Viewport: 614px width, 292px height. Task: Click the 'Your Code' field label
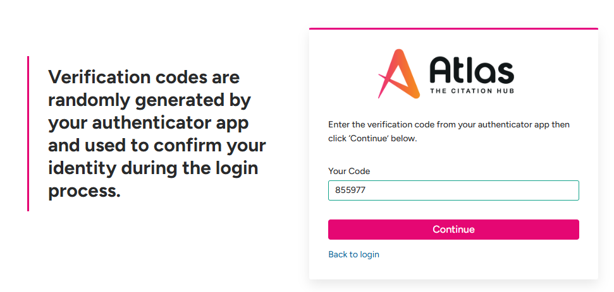(349, 171)
